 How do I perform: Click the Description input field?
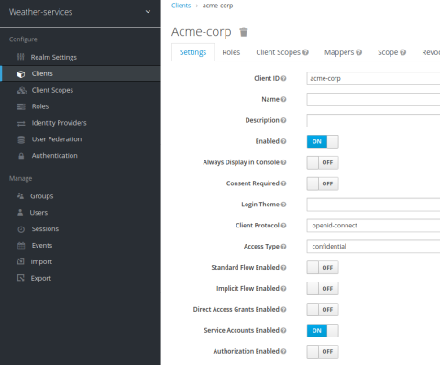pyautogui.click(x=373, y=120)
